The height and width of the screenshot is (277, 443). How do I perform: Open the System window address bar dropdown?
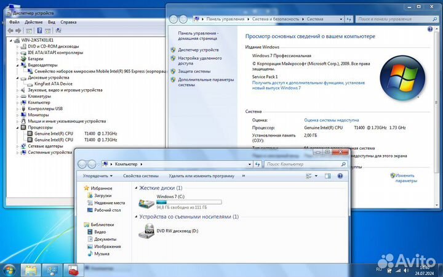341,19
